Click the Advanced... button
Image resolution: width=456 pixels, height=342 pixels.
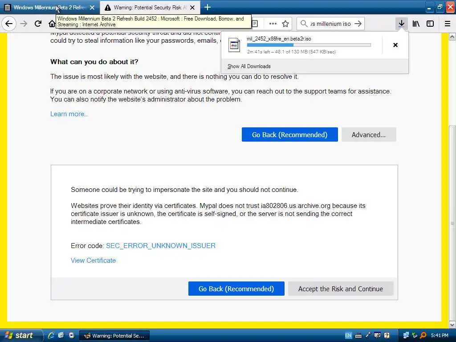point(369,134)
